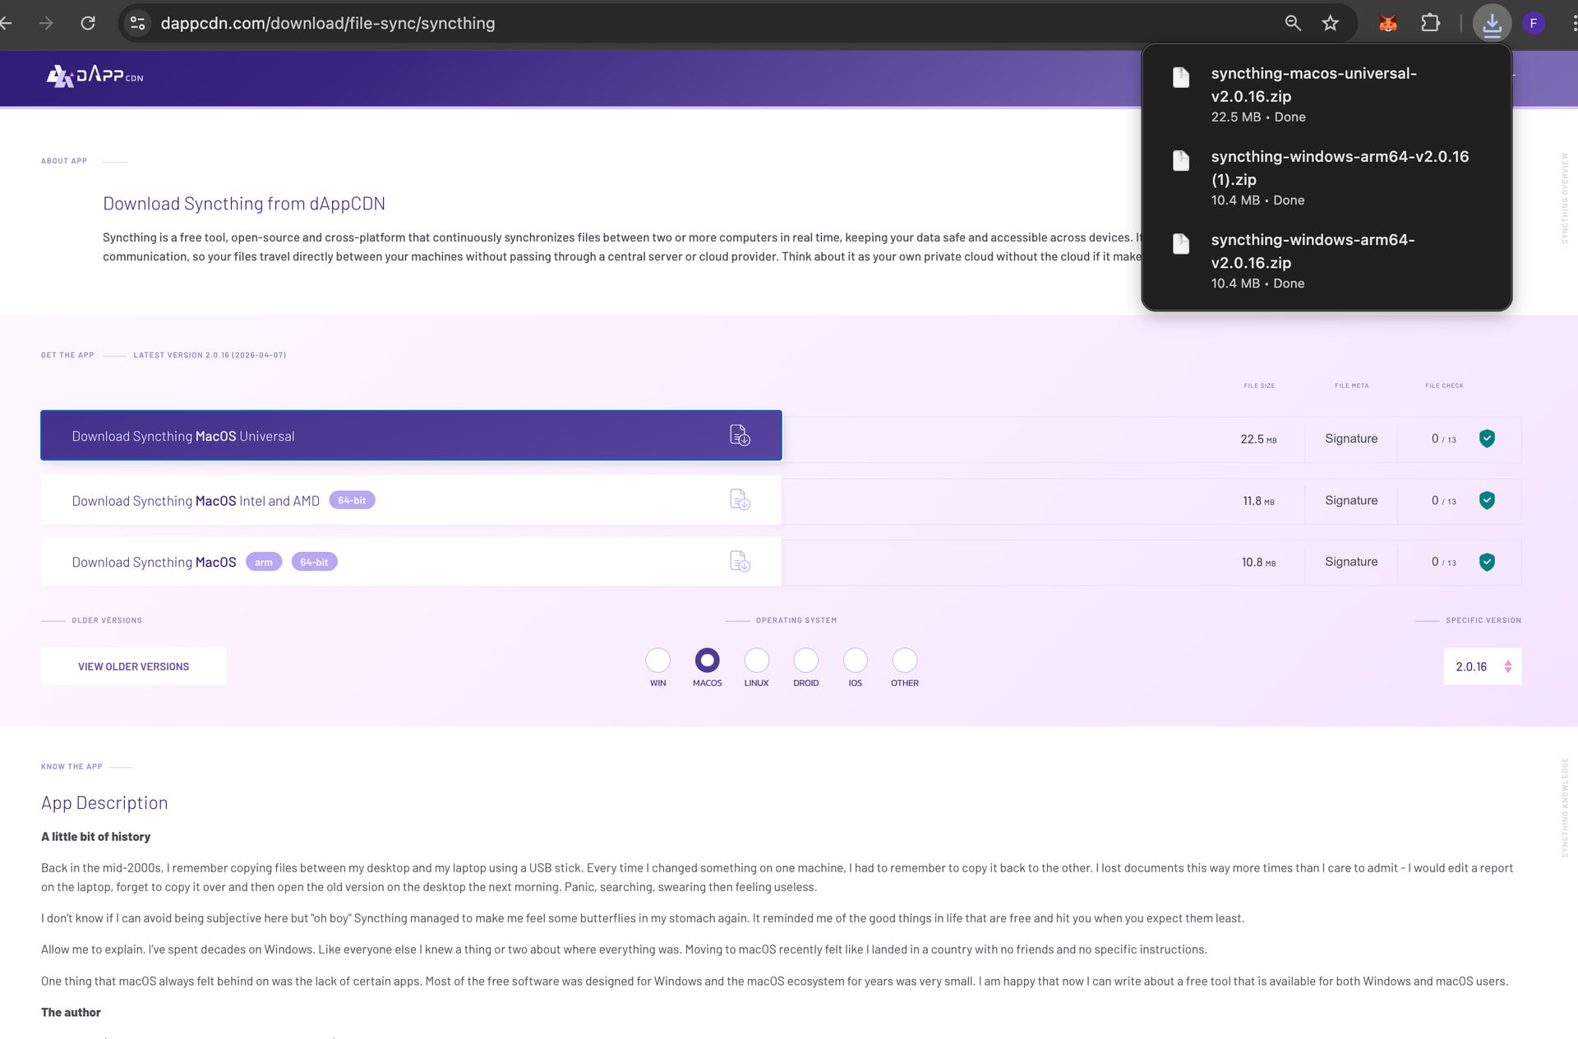Click the MetaMask fox extension icon
Viewport: 1578px width, 1039px height.
point(1388,24)
